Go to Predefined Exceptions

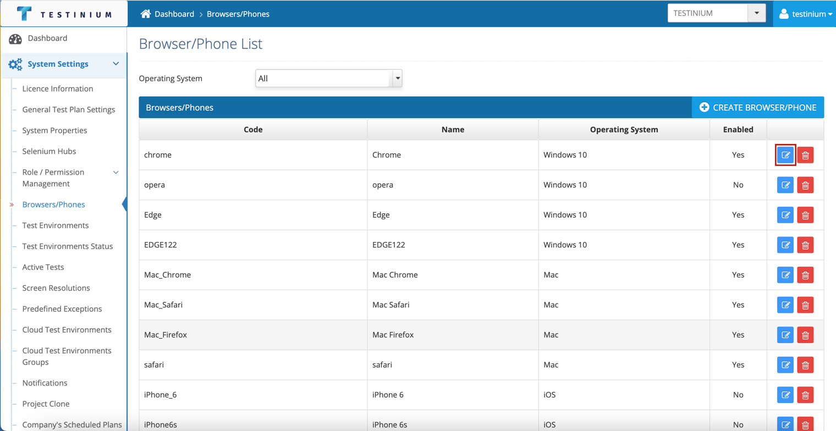pos(62,309)
